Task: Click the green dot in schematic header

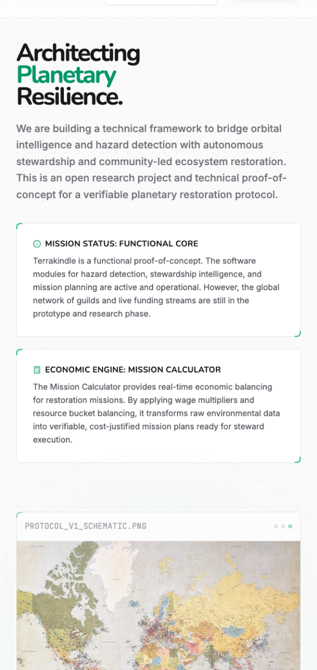Action: pyautogui.click(x=290, y=527)
